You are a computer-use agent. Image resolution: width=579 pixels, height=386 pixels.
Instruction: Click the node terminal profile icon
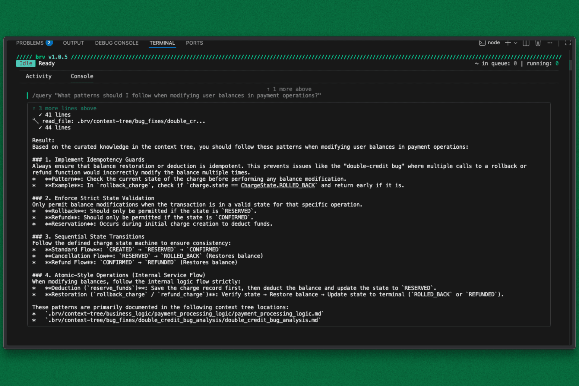click(x=482, y=43)
